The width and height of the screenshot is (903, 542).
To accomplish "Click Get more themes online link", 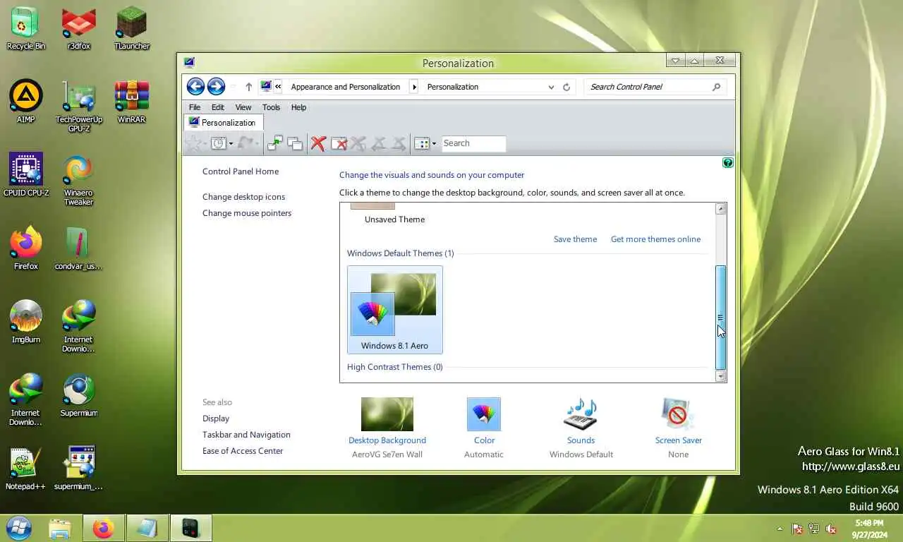I will (x=655, y=239).
